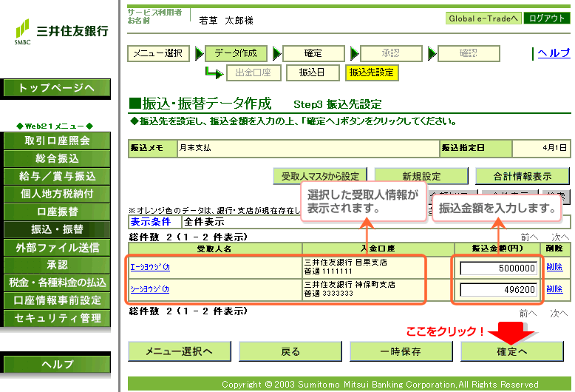Open the ヘルプ link at top right
Viewport: 575px width, 392px height.
(554, 53)
